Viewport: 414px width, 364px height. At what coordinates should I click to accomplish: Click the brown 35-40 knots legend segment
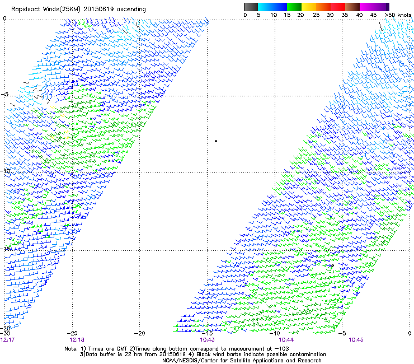(352, 7)
